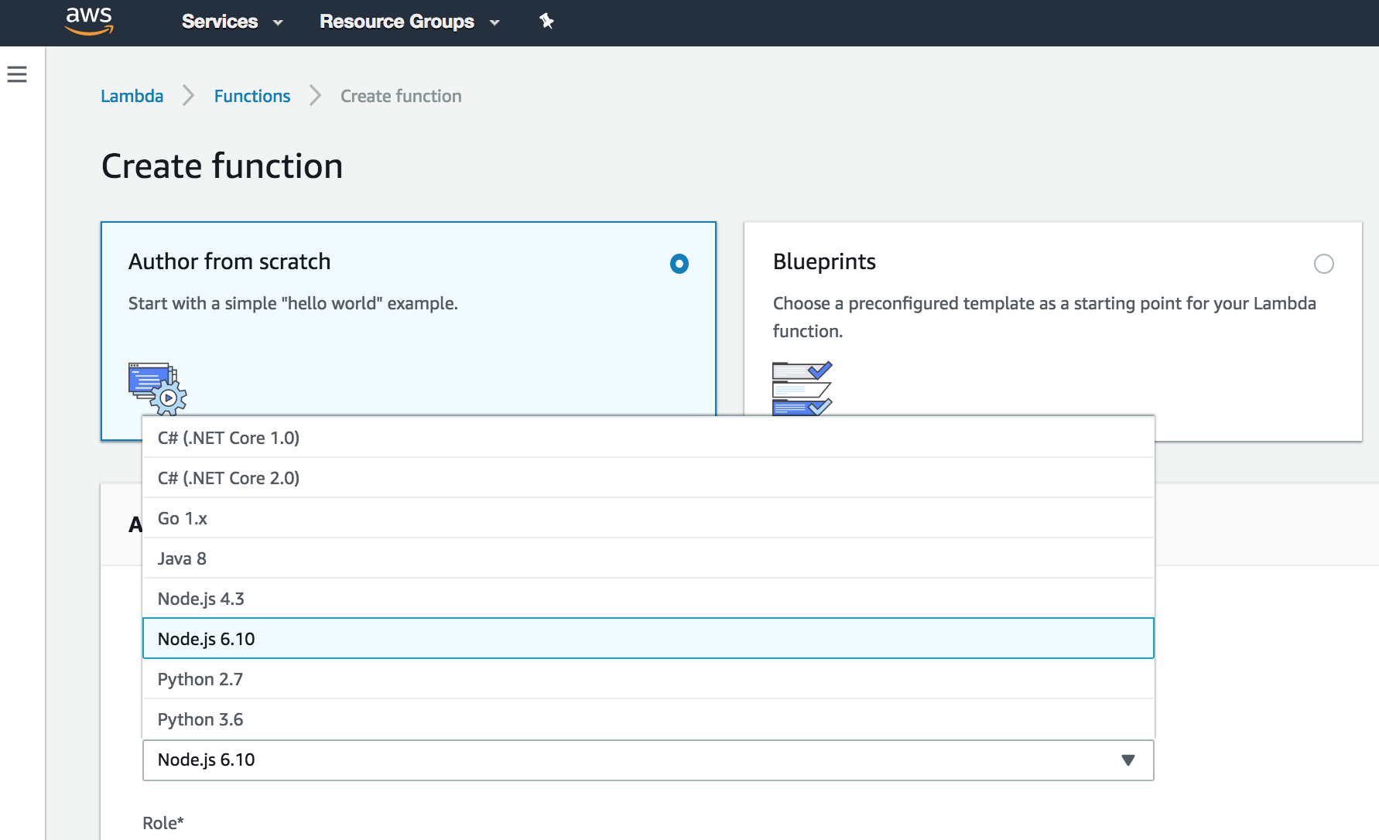This screenshot has height=840, width=1379.
Task: Click the Blueprints checklist illustration
Action: tap(802, 388)
